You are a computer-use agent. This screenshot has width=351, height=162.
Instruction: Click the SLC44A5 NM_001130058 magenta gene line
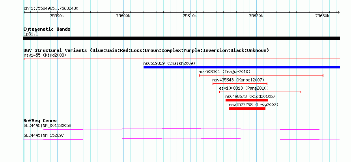point(181,129)
